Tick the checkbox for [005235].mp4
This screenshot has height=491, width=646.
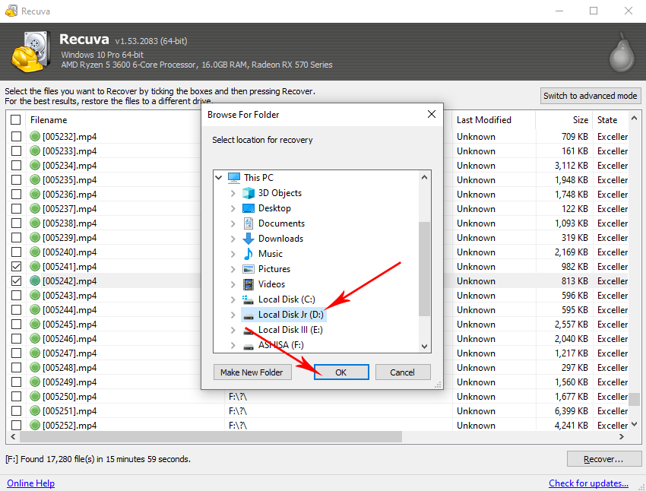16,179
